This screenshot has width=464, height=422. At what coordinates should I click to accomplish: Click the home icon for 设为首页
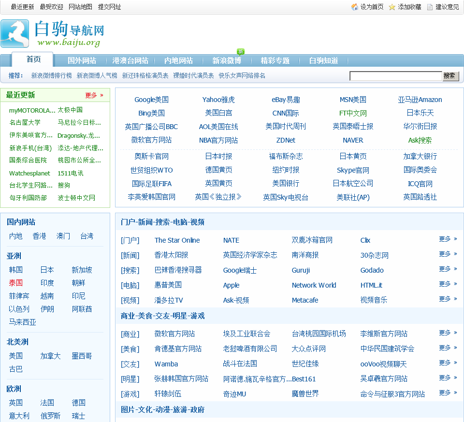(x=355, y=7)
